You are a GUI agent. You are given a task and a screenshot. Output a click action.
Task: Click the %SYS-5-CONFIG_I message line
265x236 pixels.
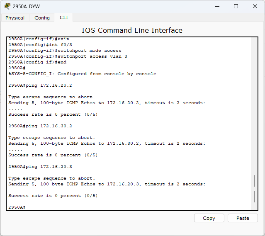coord(82,74)
